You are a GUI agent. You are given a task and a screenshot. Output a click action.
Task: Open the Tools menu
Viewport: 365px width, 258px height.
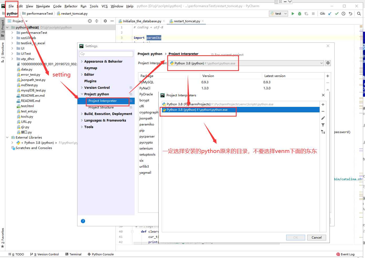(94, 6)
